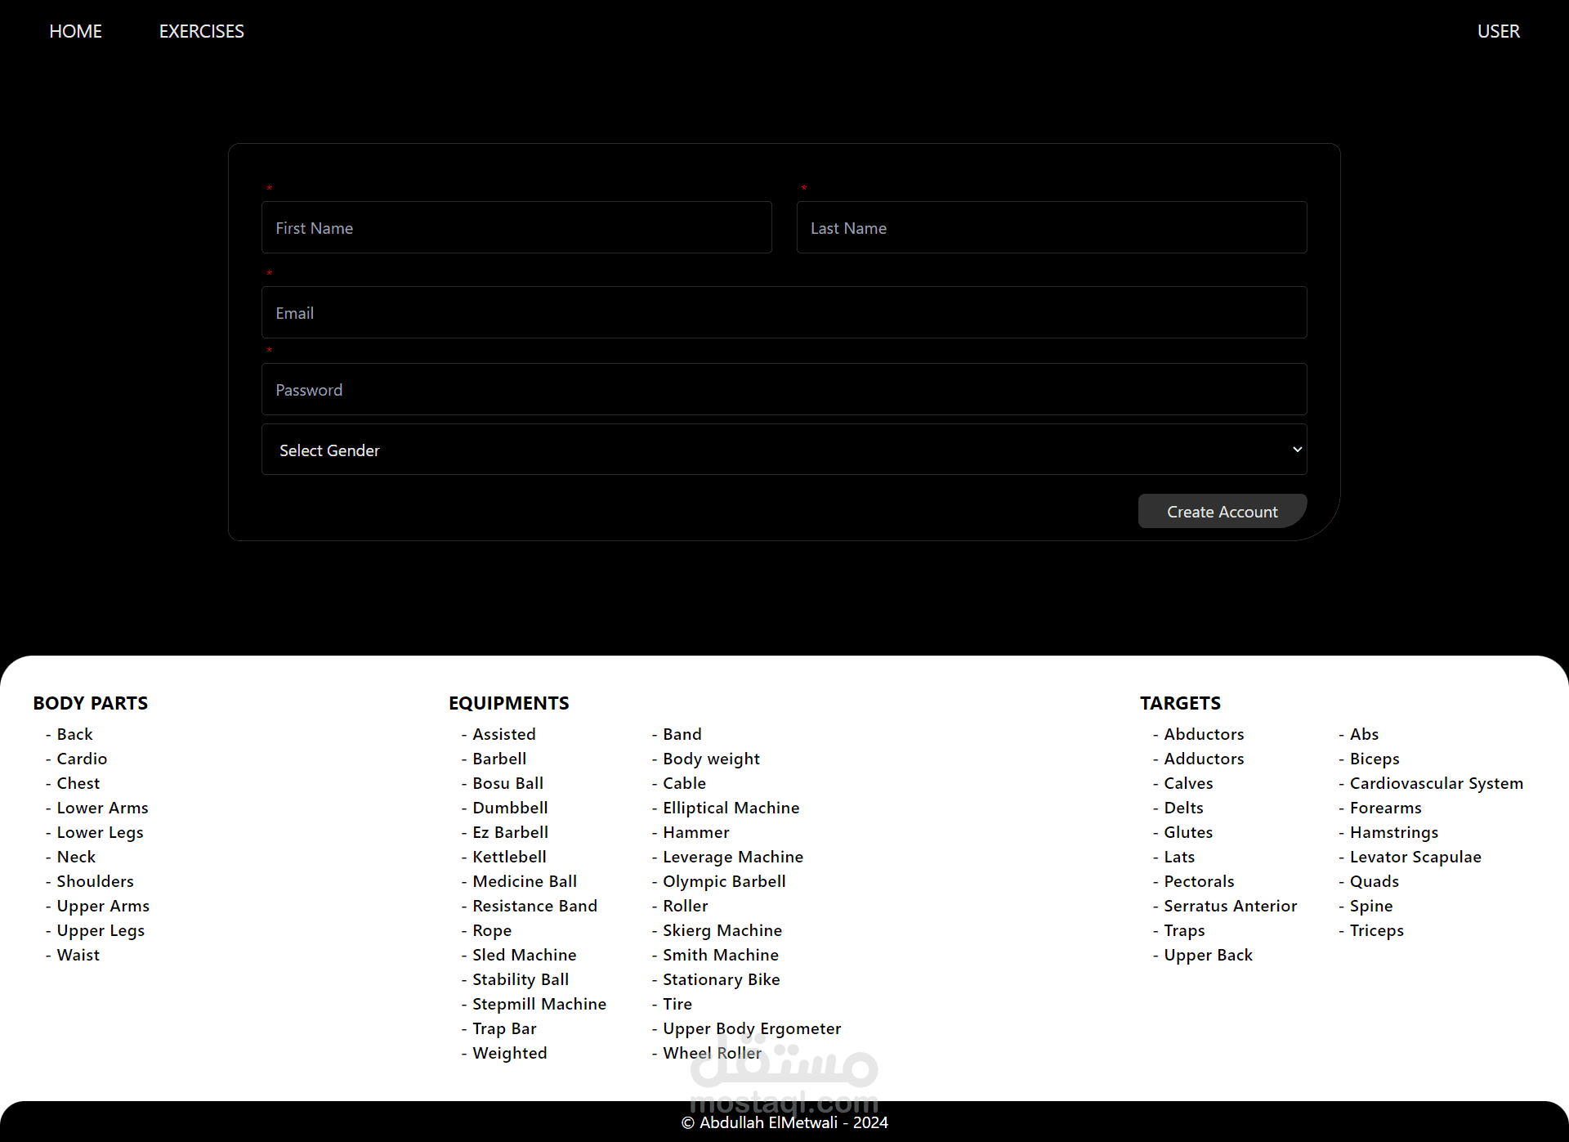This screenshot has height=1142, width=1569.
Task: Choose the Kettlebell equipment link
Action: (x=509, y=857)
